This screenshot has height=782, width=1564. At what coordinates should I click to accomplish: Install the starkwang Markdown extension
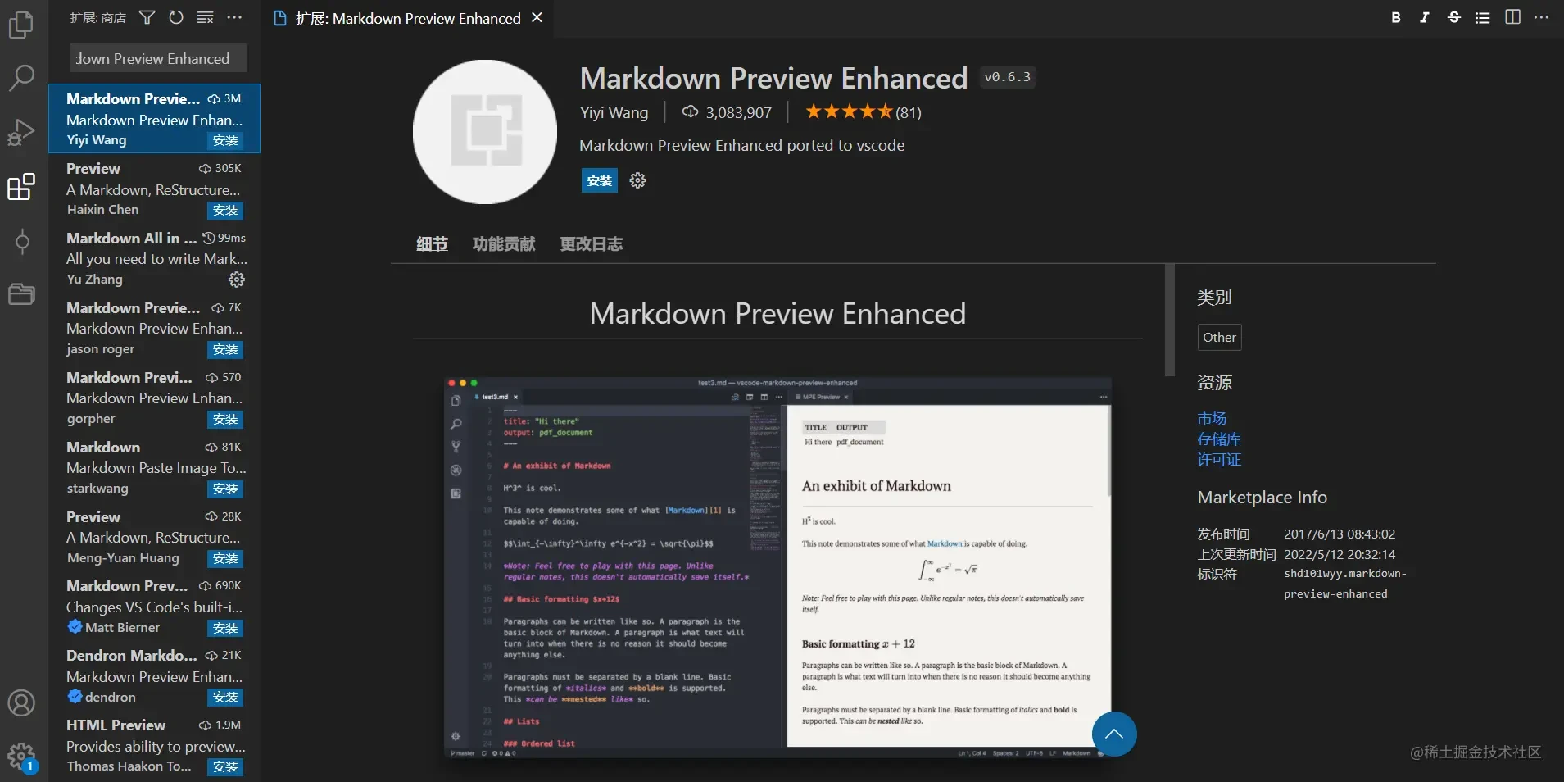click(225, 489)
